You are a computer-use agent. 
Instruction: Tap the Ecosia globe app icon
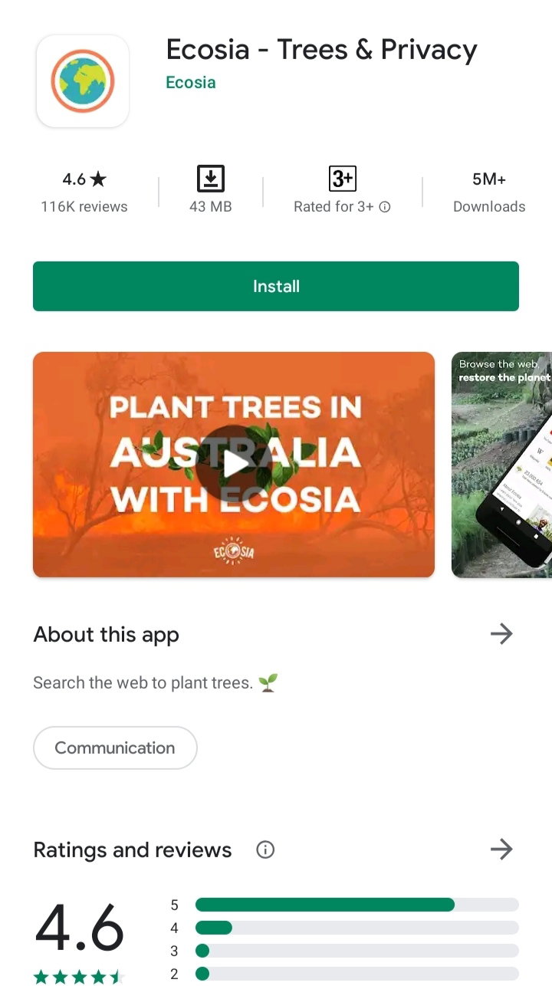[83, 81]
